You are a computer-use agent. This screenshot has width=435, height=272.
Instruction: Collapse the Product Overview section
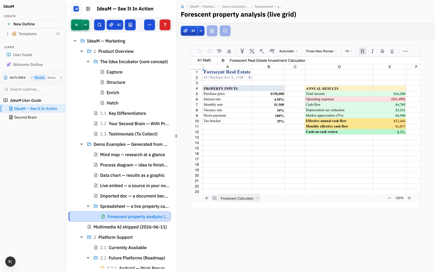coord(82,51)
